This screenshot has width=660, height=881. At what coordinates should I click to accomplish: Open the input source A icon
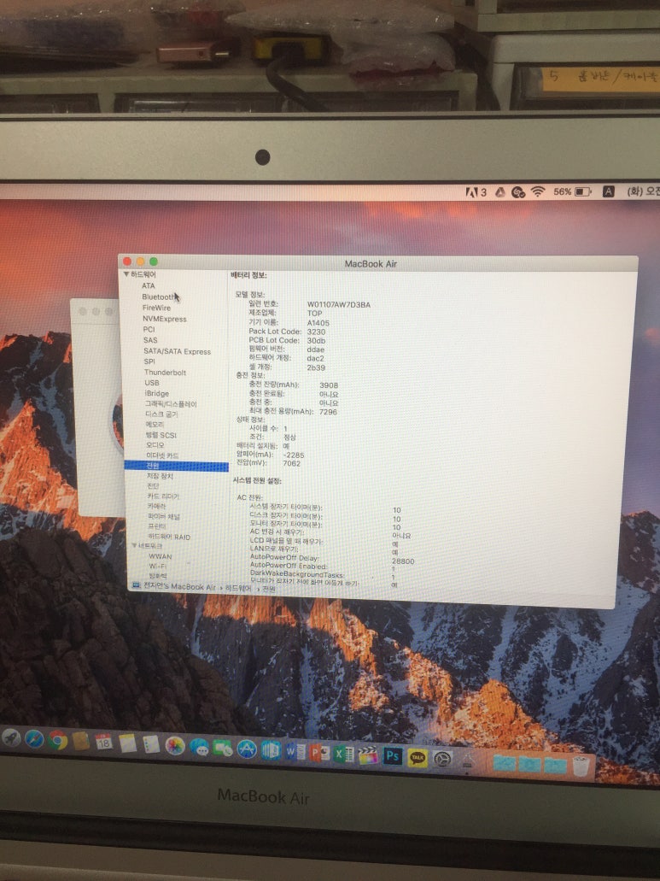coord(608,191)
